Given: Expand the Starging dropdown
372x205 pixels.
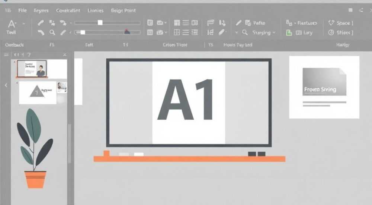Looking at the screenshot, I should click(274, 32).
